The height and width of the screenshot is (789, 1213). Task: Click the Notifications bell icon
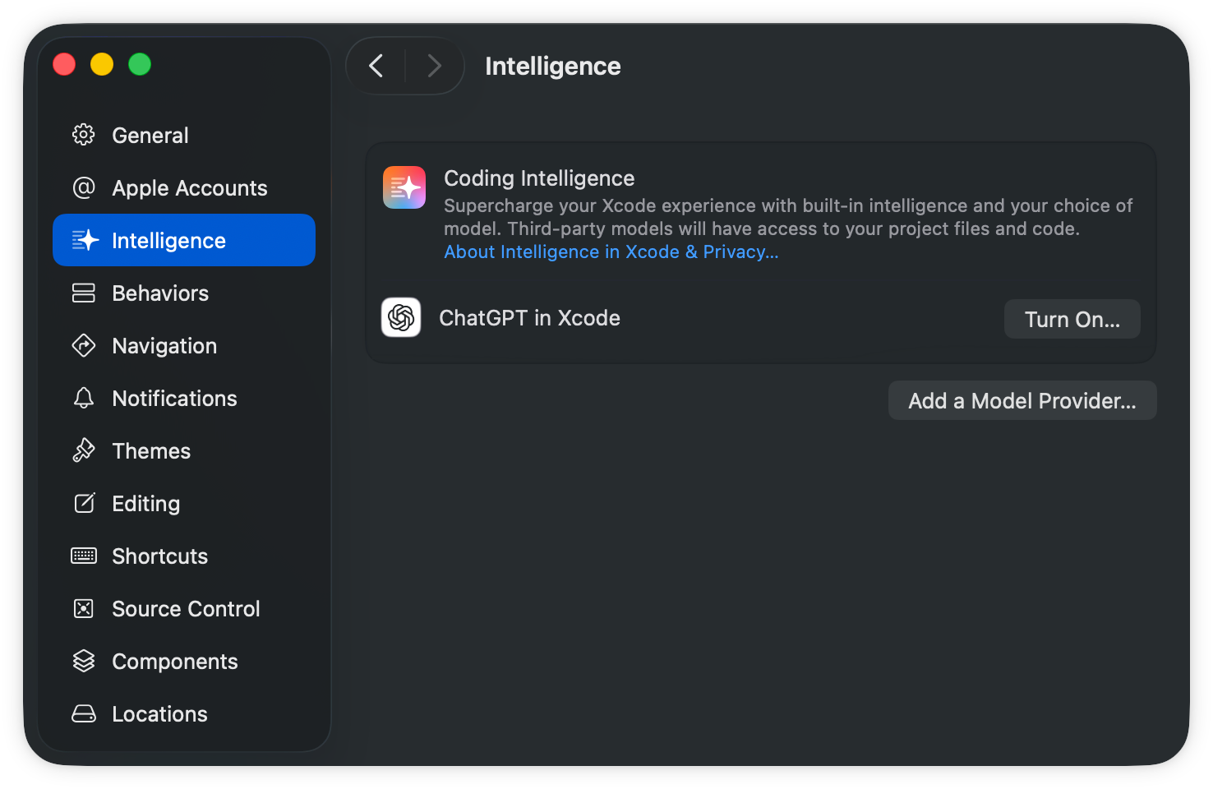coord(84,398)
